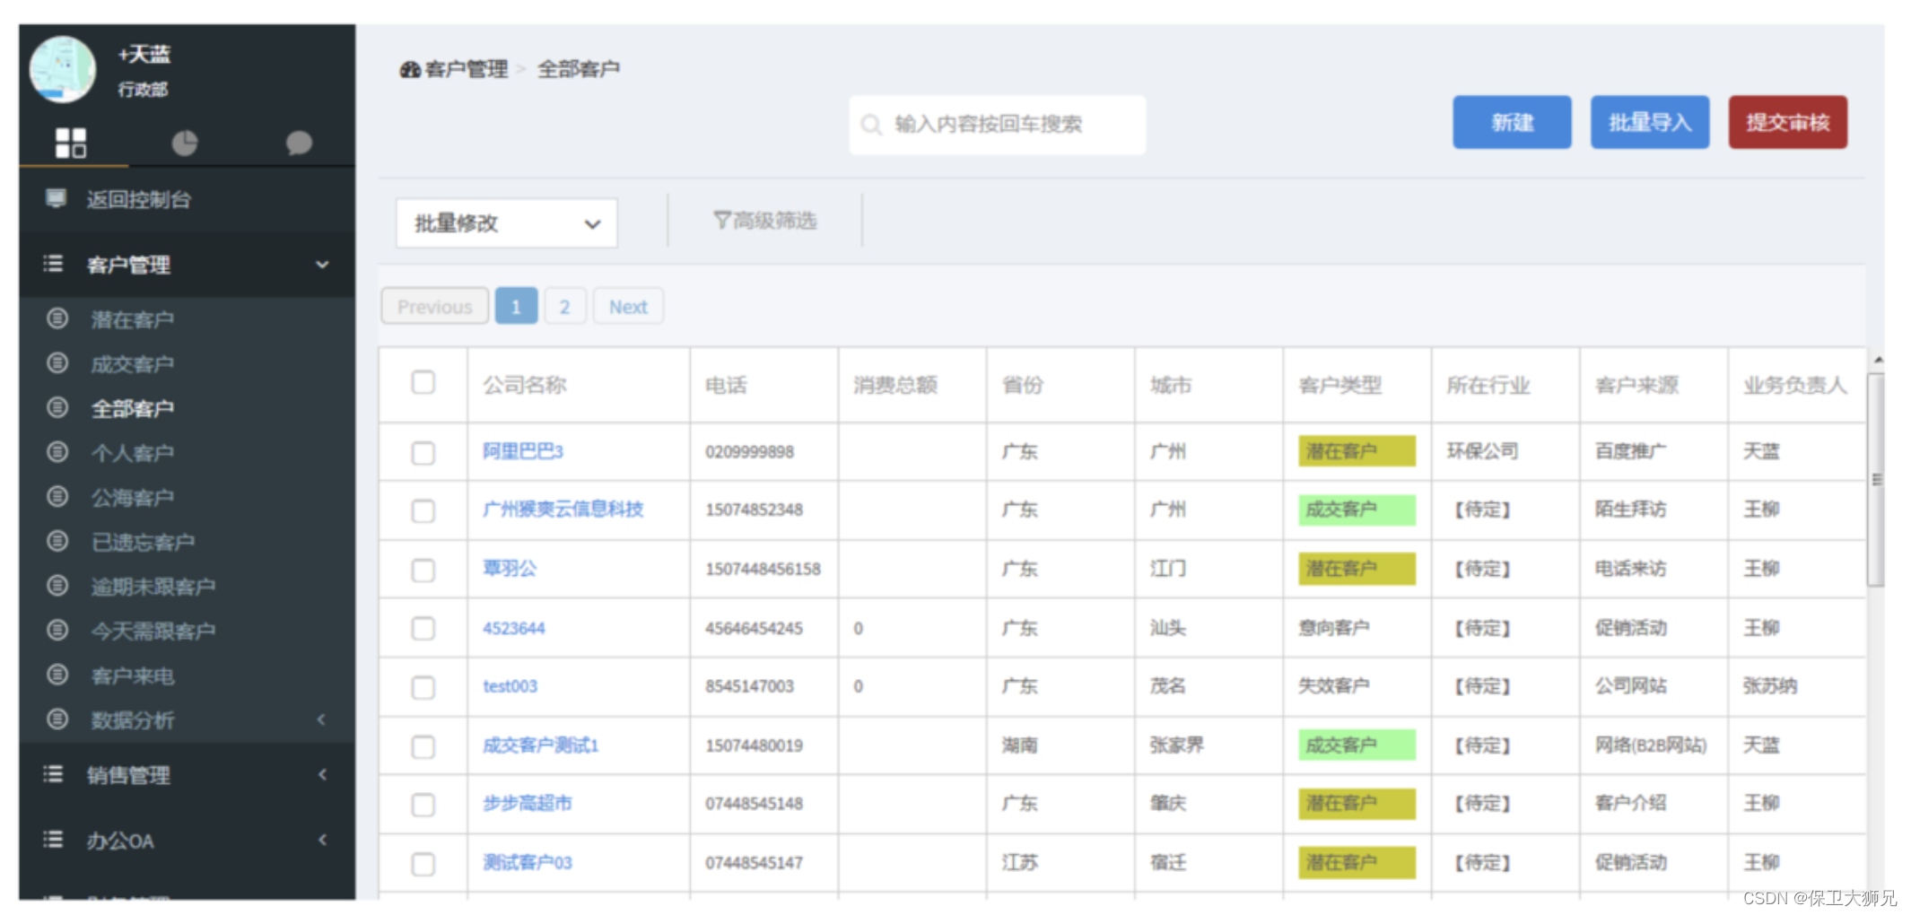The height and width of the screenshot is (915, 1911).
Task: Open the 测试客户03 company link
Action: (x=528, y=862)
